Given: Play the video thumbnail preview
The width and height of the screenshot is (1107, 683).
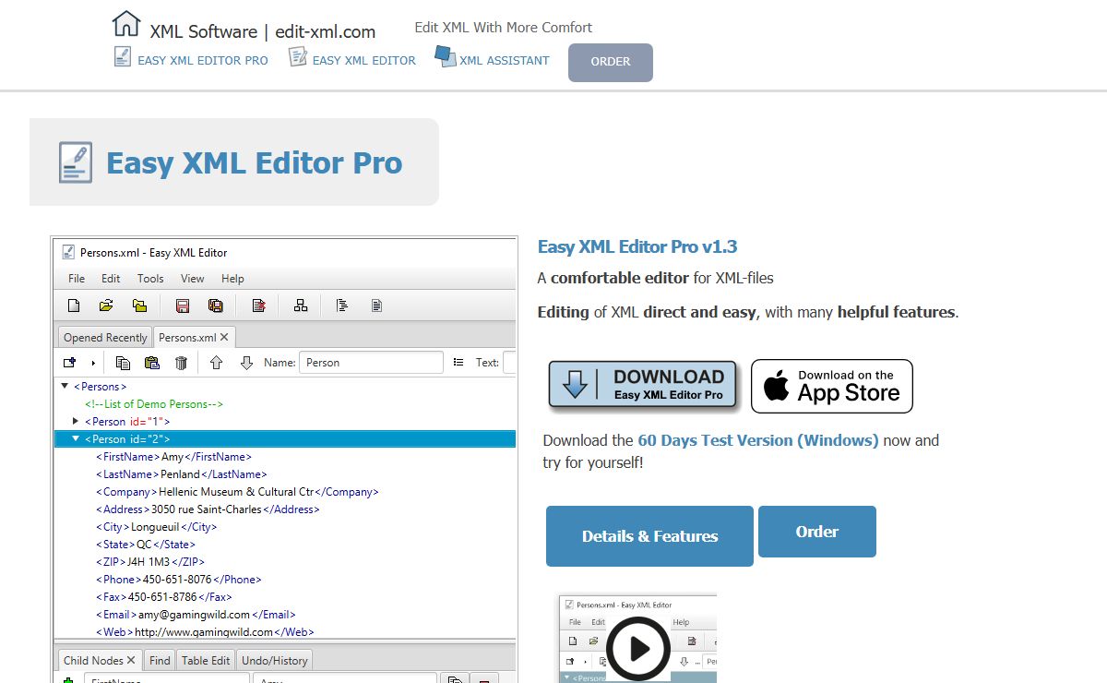Looking at the screenshot, I should (637, 648).
